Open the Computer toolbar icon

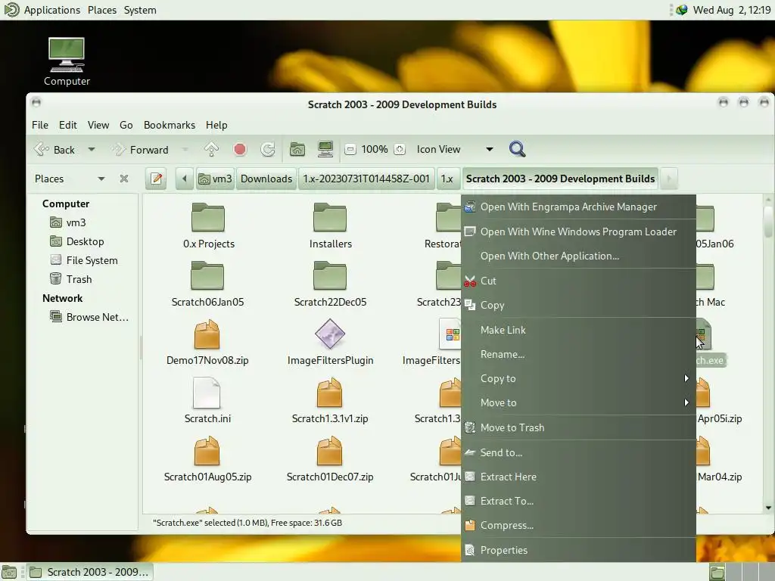[x=325, y=149]
